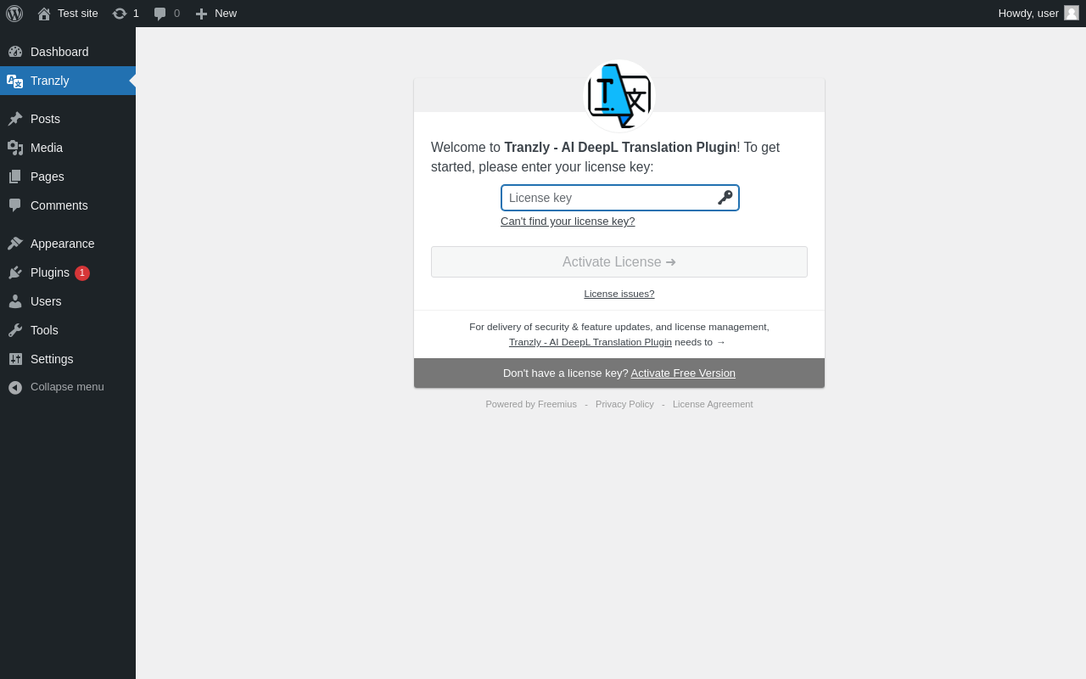Open the Settings menu item
This screenshot has width=1086, height=679.
[x=68, y=359]
